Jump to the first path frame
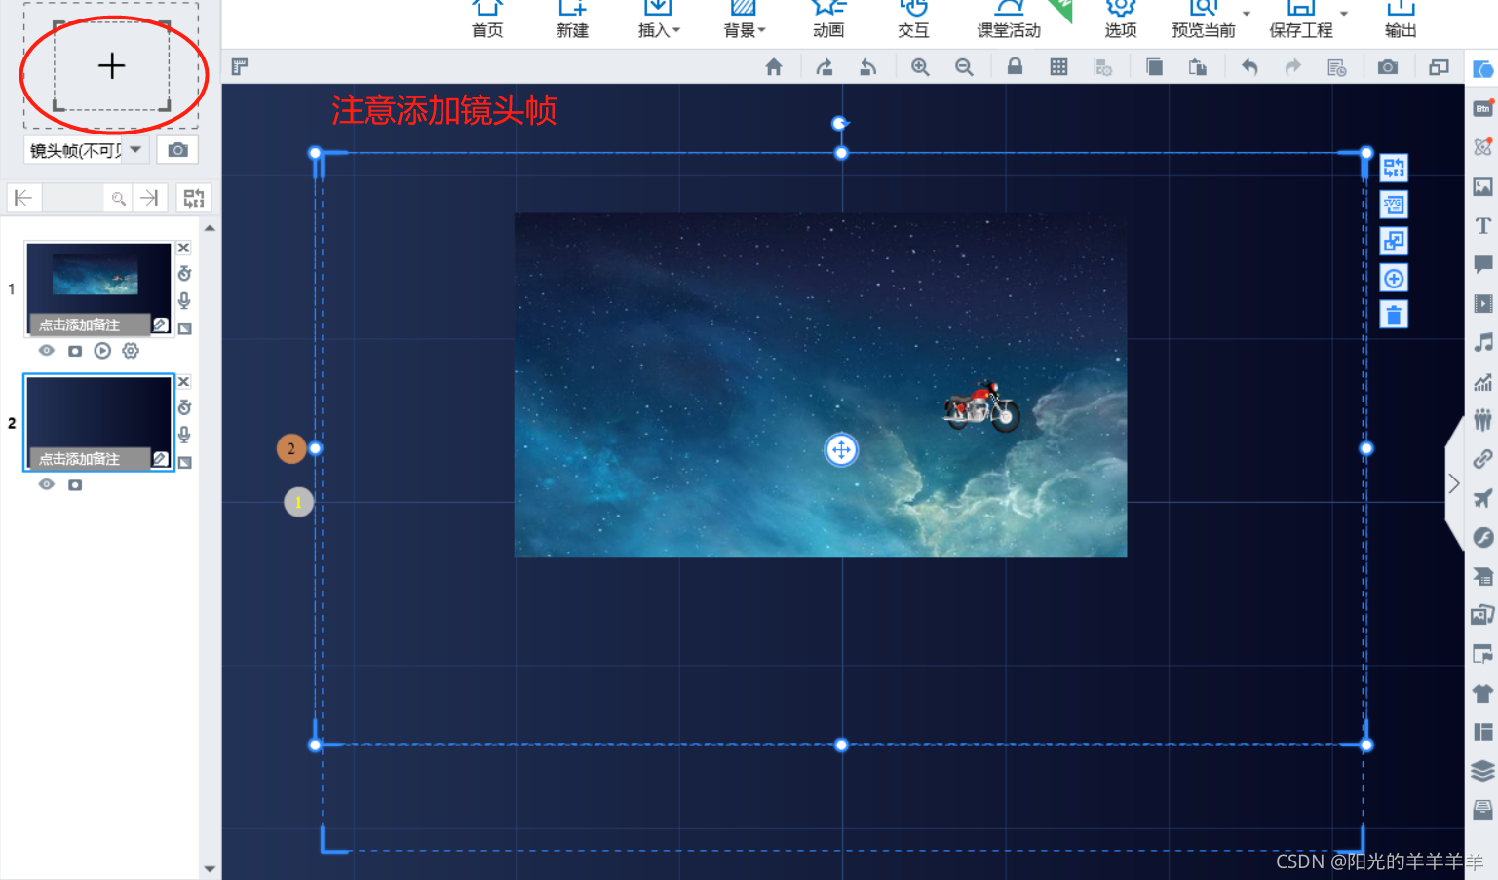 22,198
